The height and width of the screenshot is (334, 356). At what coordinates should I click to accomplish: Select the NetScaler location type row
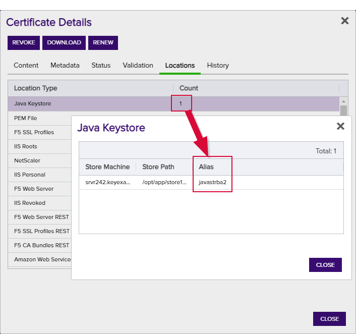point(40,160)
